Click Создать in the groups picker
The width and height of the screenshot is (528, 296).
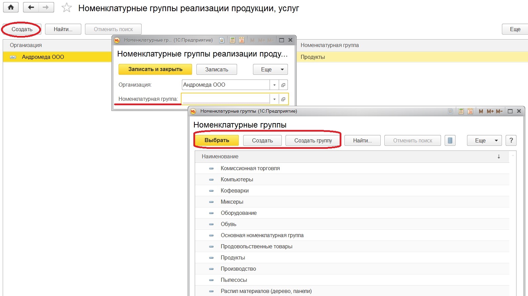click(262, 140)
